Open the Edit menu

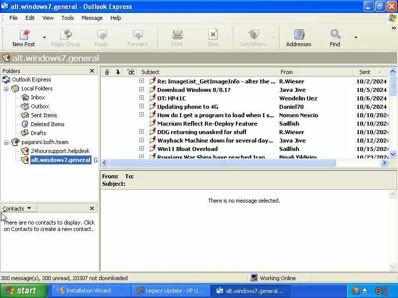[30, 18]
